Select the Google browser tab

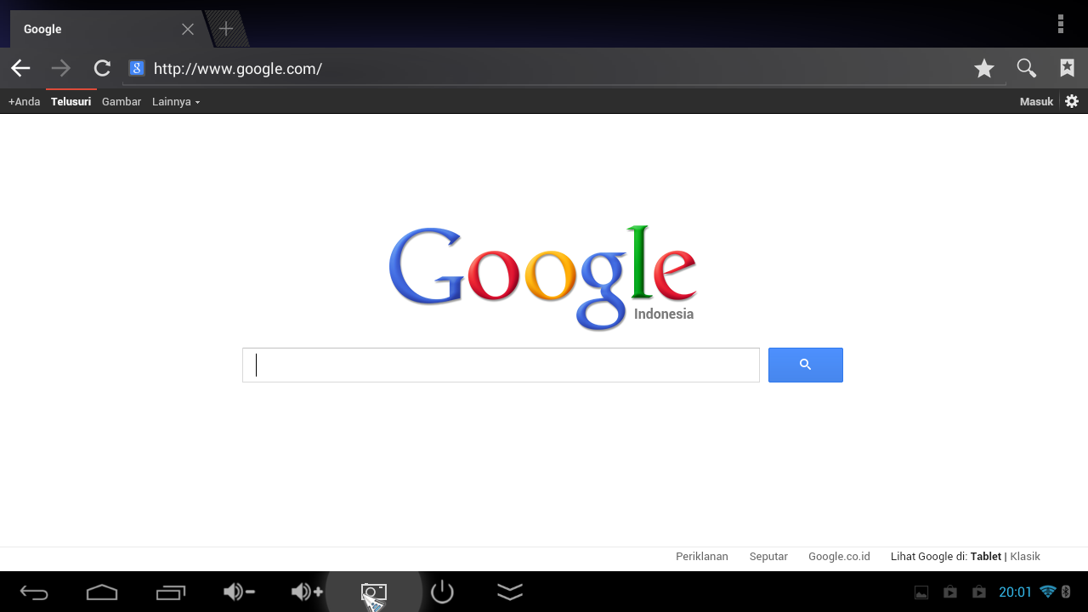(x=106, y=29)
